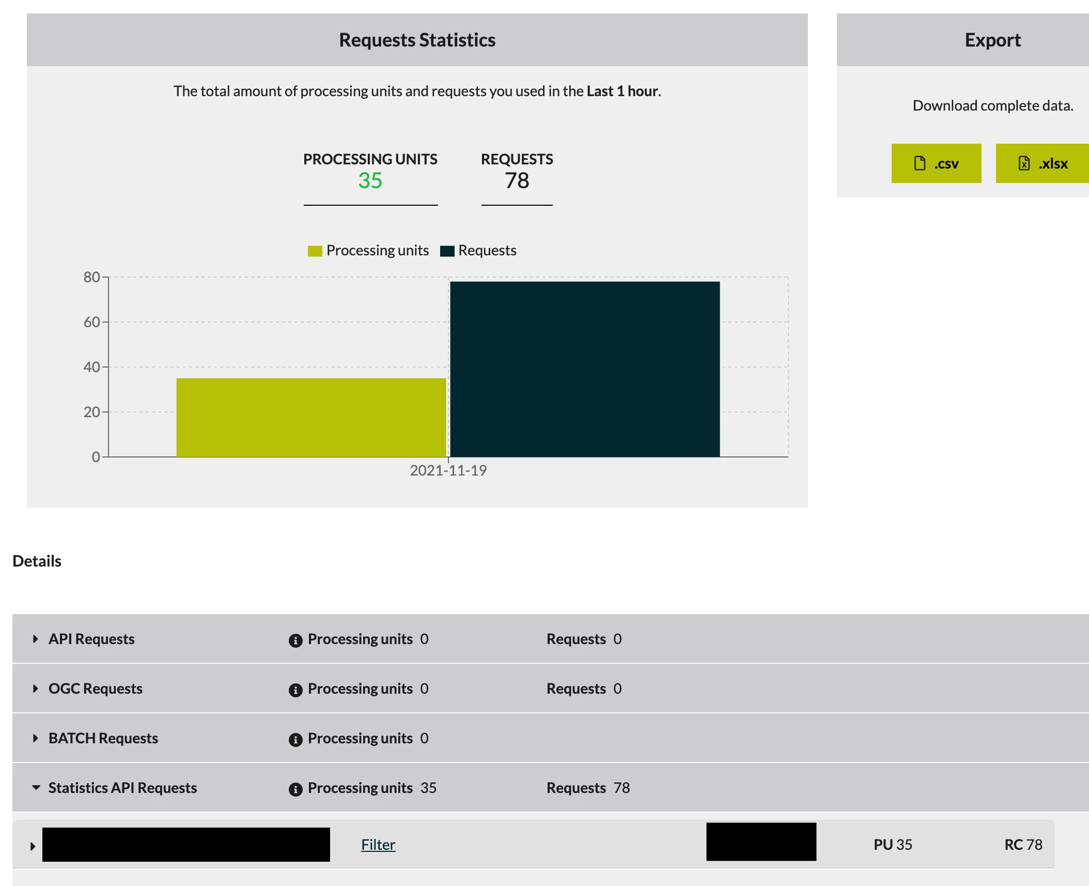Open the Filter link
This screenshot has width=1089, height=886.
pyautogui.click(x=378, y=845)
